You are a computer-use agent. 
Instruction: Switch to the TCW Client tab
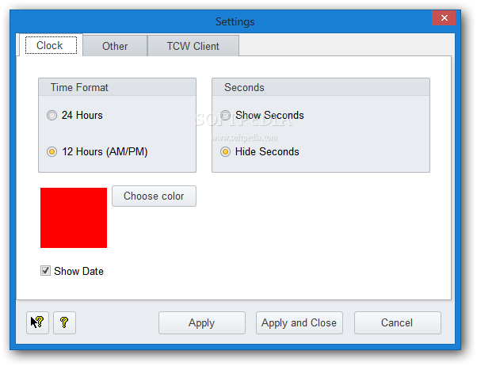(x=193, y=46)
